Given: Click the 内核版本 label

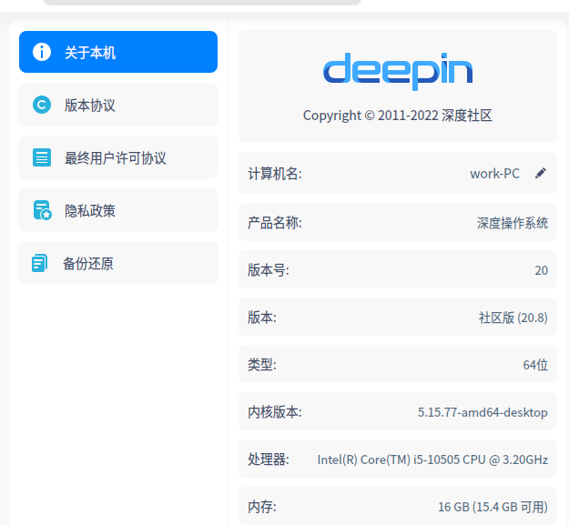Looking at the screenshot, I should point(275,412).
